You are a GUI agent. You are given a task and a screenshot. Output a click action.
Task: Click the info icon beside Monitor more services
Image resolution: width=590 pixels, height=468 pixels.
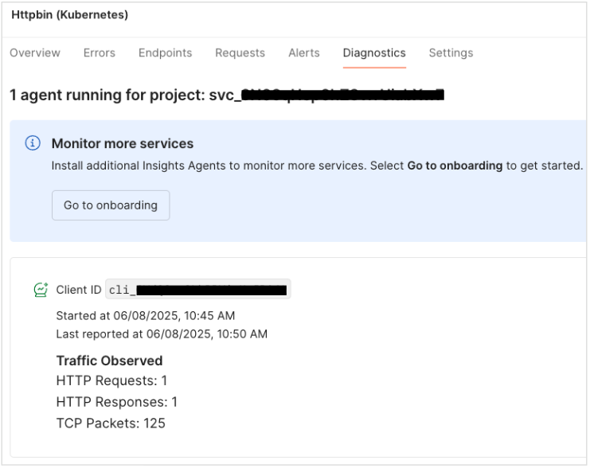[x=33, y=143]
